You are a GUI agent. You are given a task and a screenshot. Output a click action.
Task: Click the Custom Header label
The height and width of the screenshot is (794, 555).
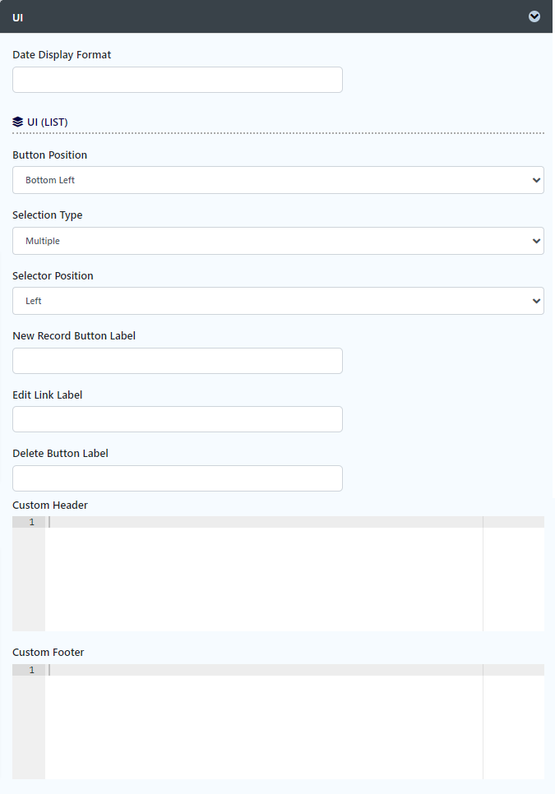point(50,505)
